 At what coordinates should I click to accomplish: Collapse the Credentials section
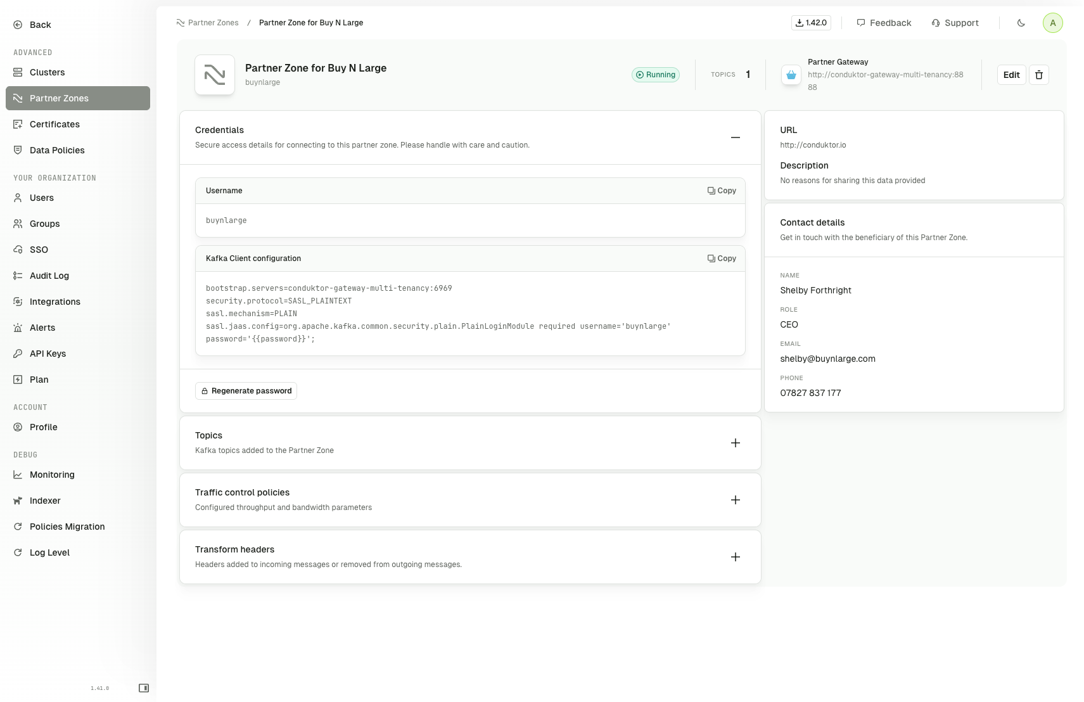(x=735, y=137)
